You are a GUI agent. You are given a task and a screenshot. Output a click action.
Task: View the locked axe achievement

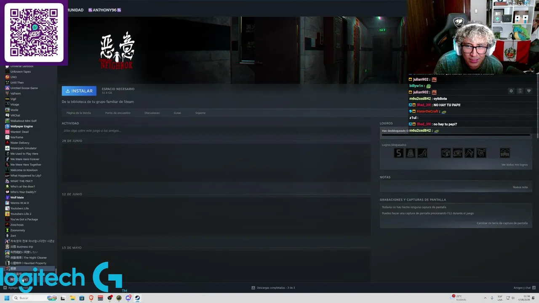coord(469,153)
